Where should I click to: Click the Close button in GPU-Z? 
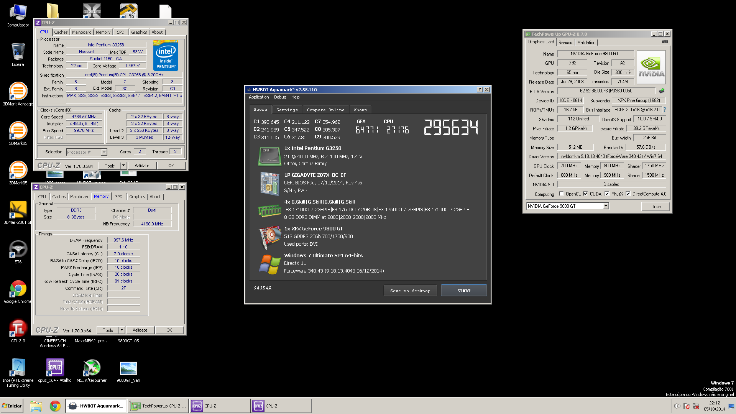655,207
